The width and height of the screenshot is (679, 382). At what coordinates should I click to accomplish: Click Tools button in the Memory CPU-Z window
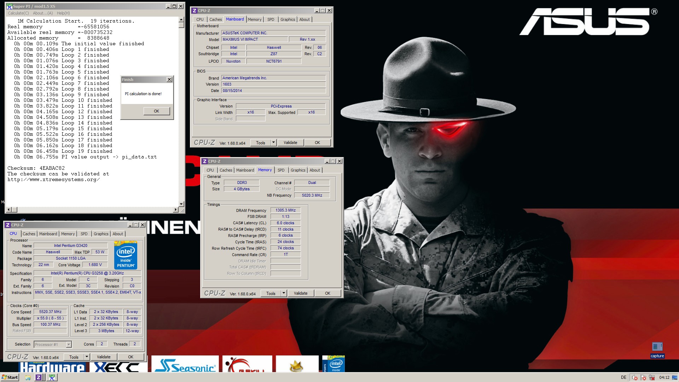[271, 293]
